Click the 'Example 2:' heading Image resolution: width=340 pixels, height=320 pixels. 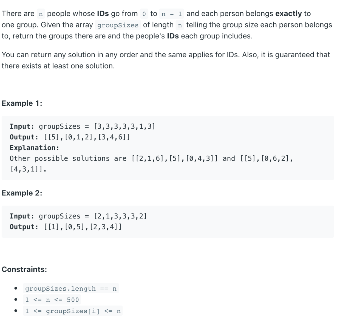click(x=22, y=193)
